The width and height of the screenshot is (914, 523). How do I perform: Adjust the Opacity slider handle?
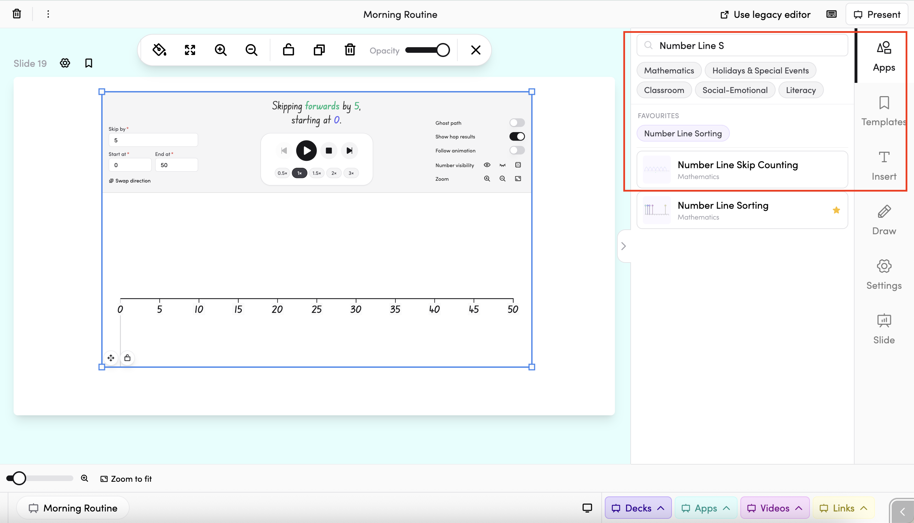pos(443,50)
